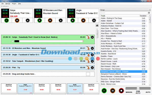Open the Manage menu
The image size is (152, 95).
8,4
